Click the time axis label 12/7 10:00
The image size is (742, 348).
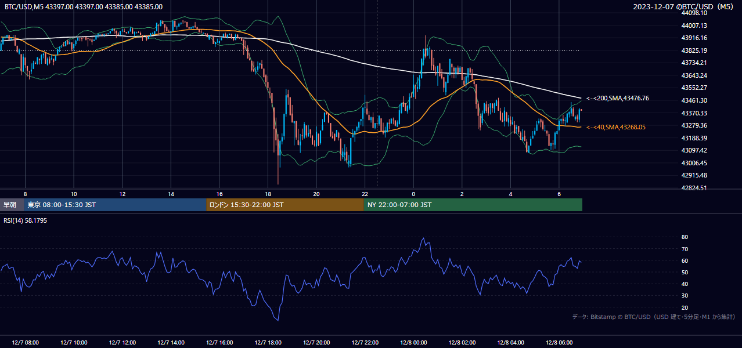pos(74,343)
